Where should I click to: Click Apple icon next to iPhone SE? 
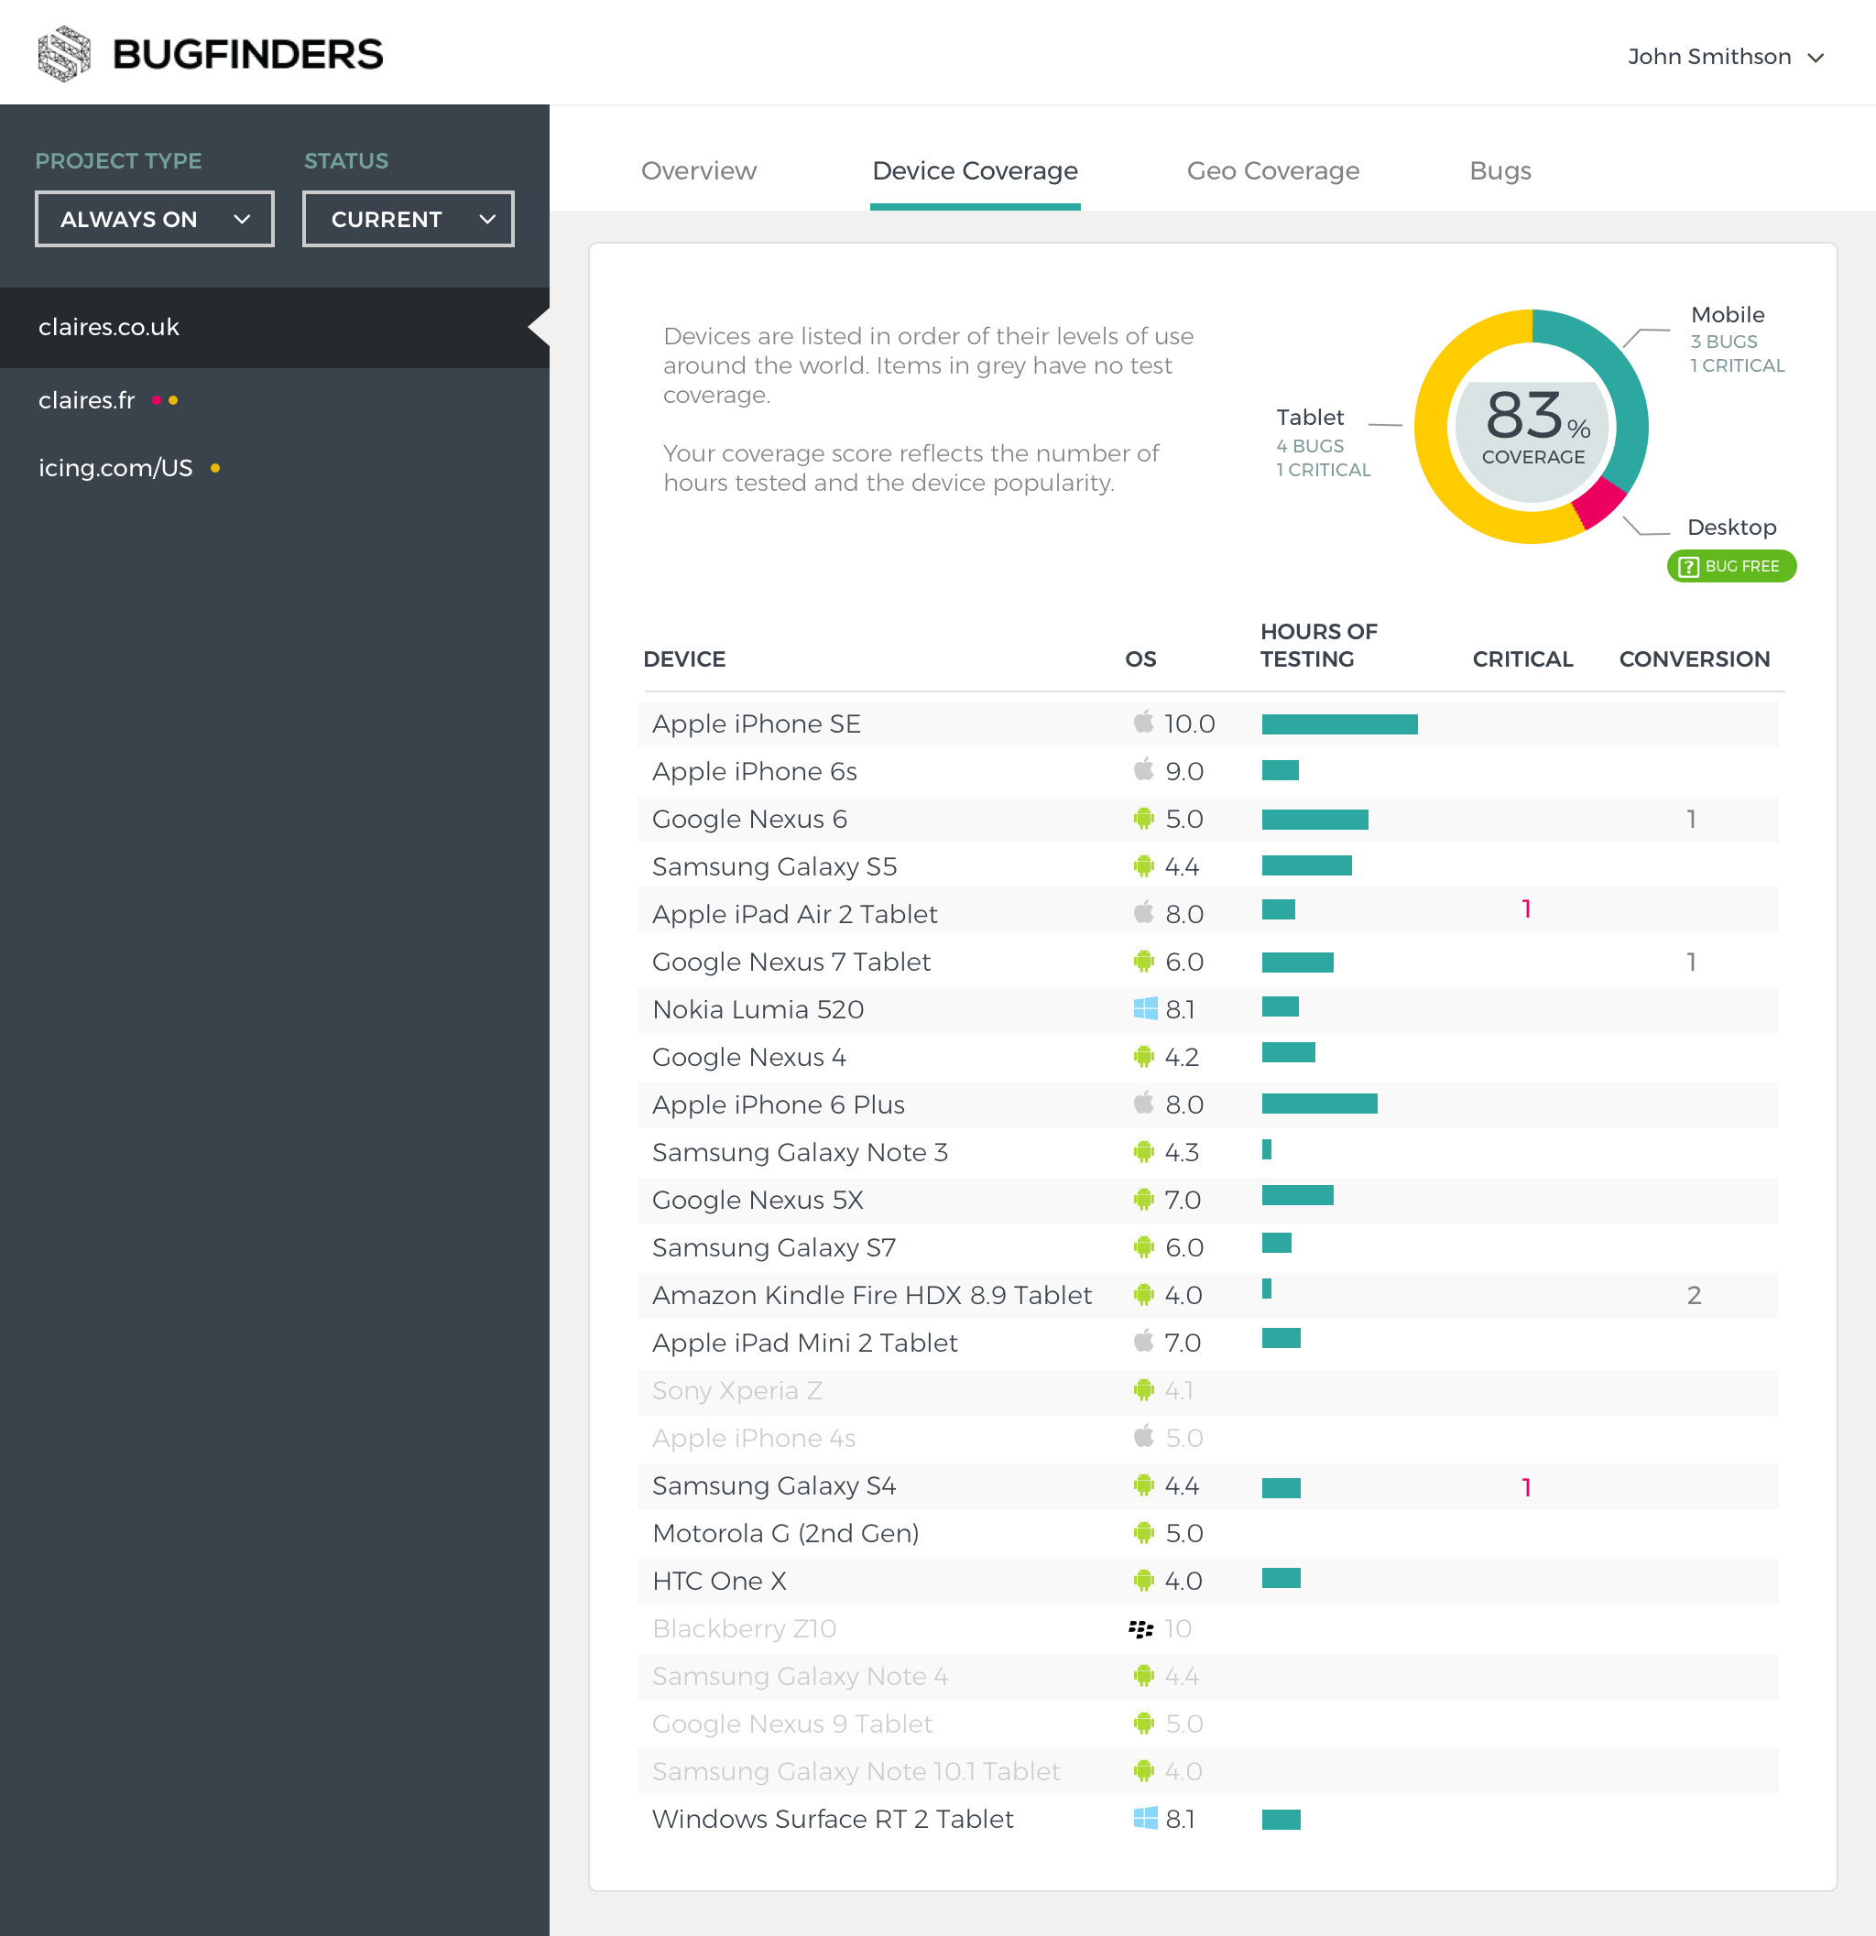1143,722
